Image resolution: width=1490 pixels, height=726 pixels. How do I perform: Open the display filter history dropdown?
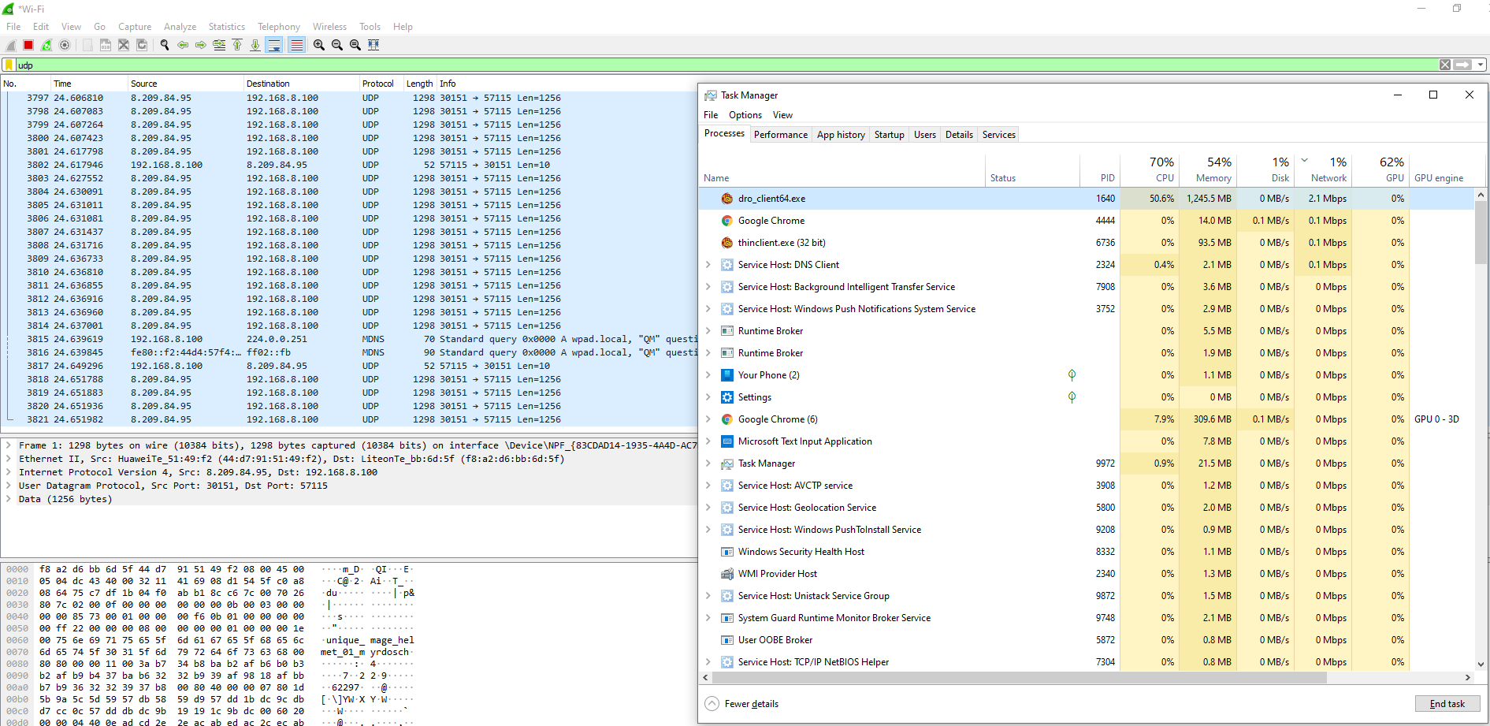1481,65
